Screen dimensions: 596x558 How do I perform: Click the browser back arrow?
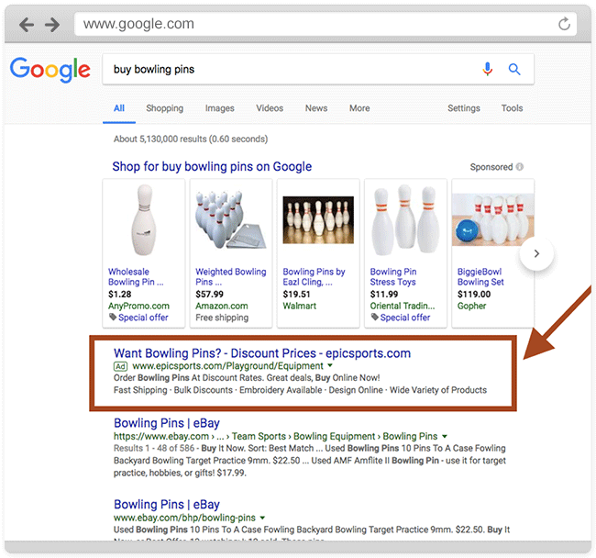[x=27, y=25]
